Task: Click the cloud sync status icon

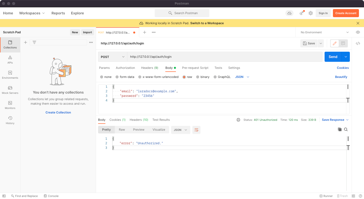Action: point(289,13)
